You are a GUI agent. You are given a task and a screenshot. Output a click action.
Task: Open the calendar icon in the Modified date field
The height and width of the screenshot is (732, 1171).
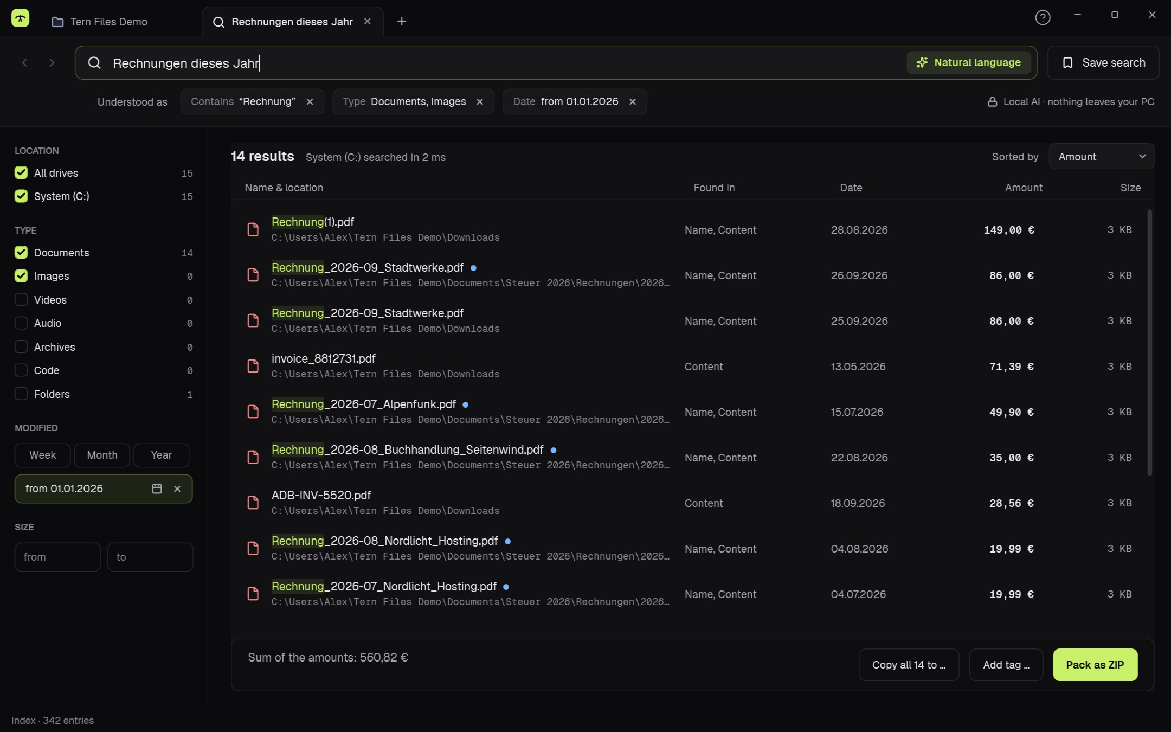(157, 489)
